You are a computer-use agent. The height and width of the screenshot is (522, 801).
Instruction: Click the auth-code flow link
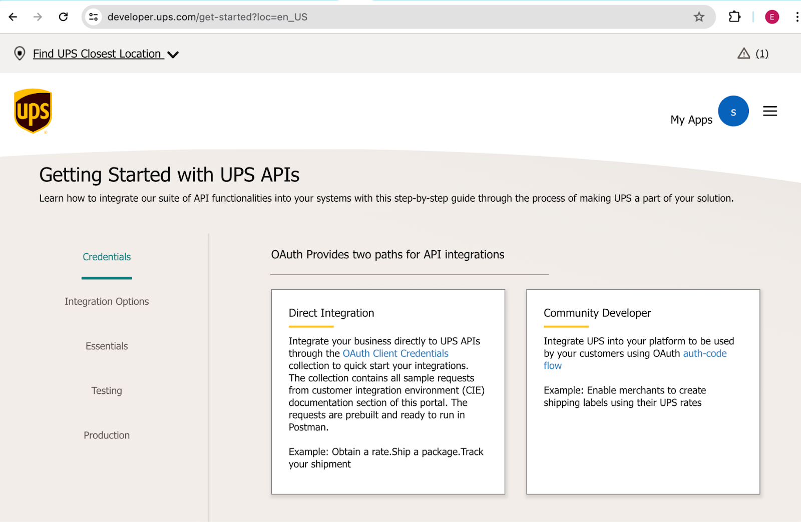(704, 353)
